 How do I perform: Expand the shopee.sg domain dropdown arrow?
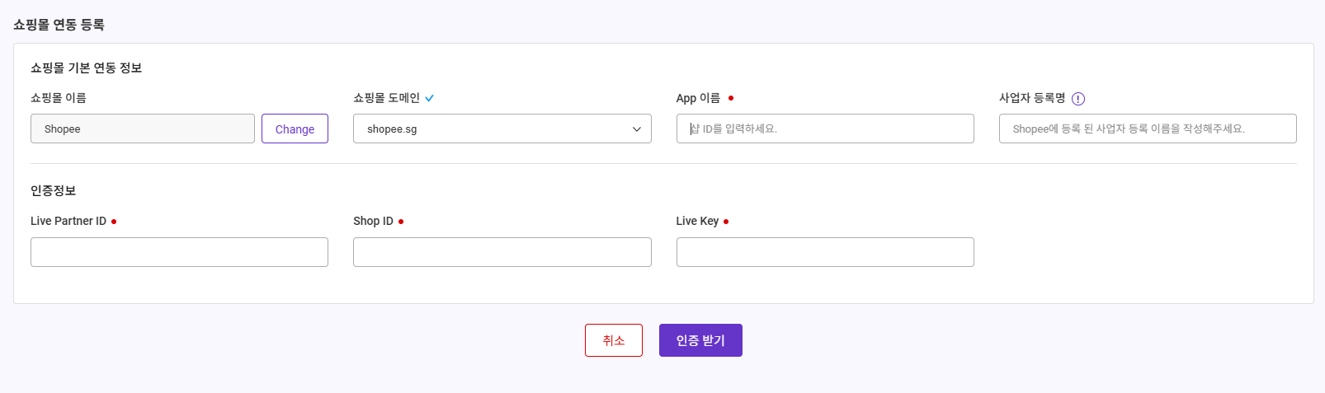637,129
